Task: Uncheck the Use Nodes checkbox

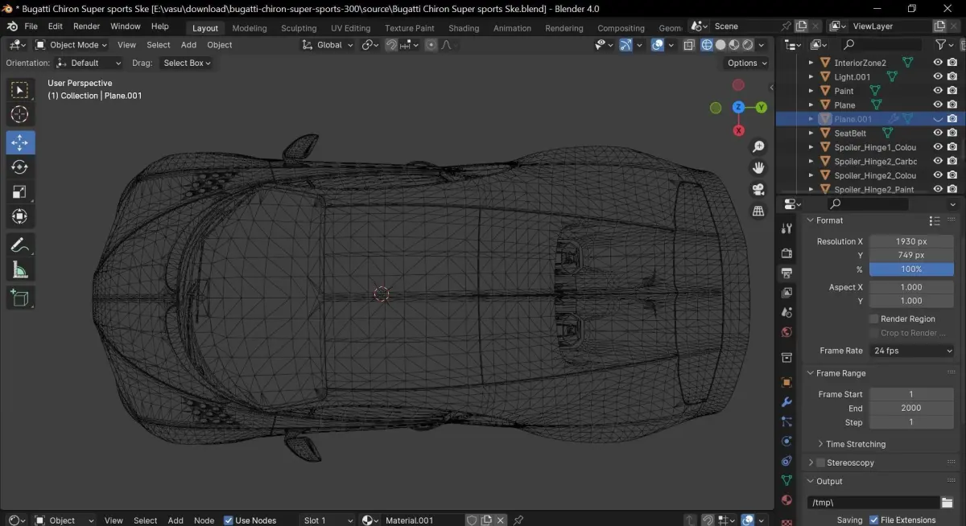Action: 229,520
